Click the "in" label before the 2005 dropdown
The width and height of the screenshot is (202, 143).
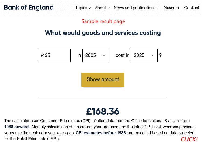click(x=79, y=55)
